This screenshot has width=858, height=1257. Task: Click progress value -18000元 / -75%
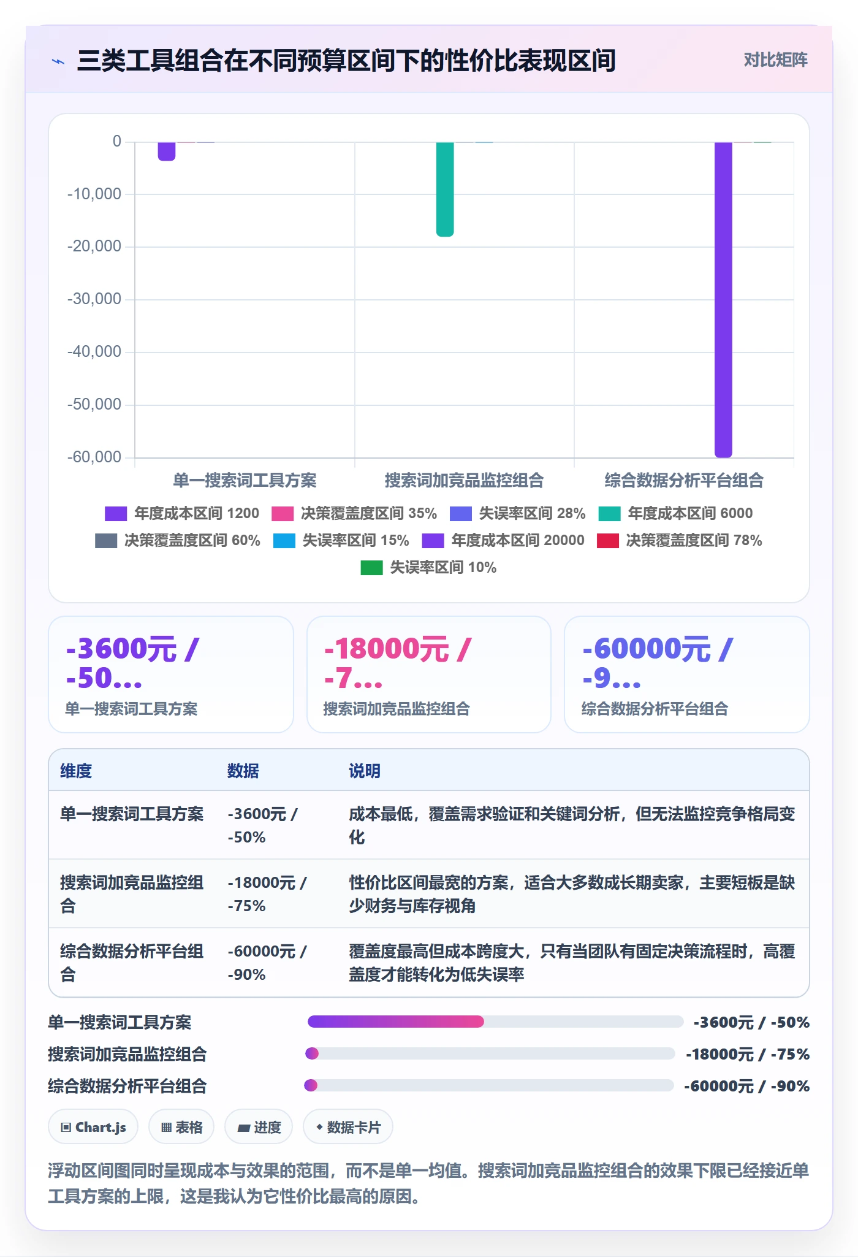click(748, 1054)
